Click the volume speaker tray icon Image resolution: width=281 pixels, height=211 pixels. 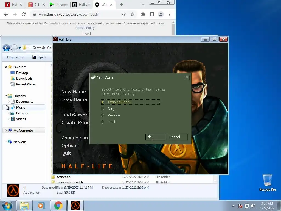[253, 206]
